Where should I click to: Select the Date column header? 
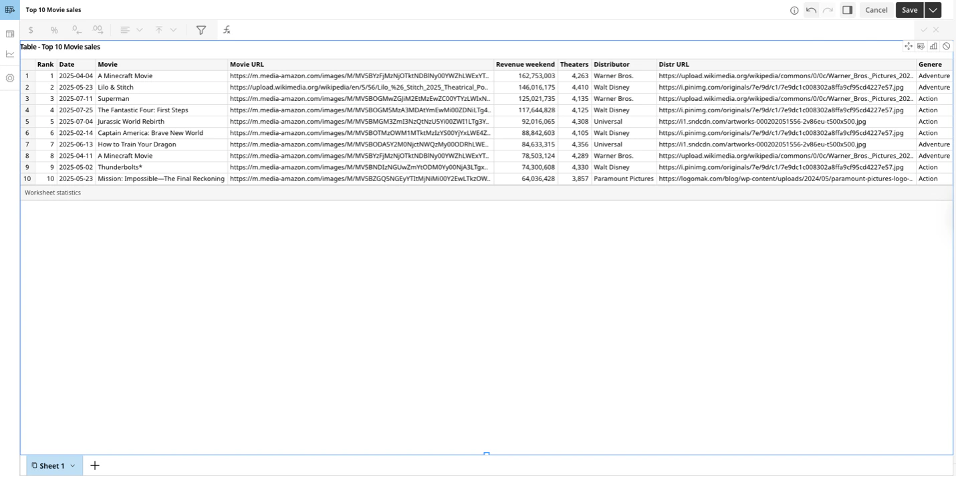point(76,65)
